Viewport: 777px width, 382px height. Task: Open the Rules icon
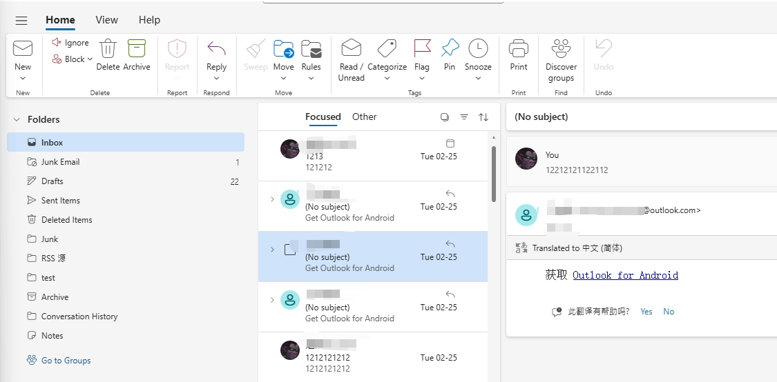311,49
